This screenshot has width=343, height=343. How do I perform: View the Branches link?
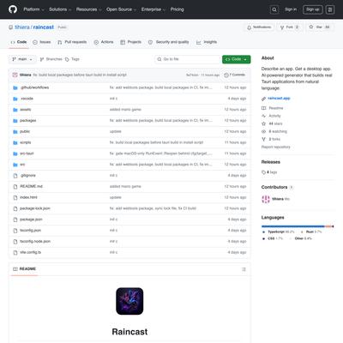click(x=51, y=59)
